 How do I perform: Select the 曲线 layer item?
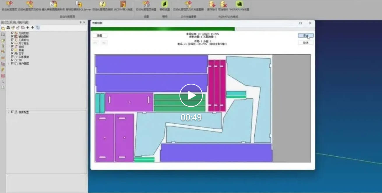[x=21, y=47]
